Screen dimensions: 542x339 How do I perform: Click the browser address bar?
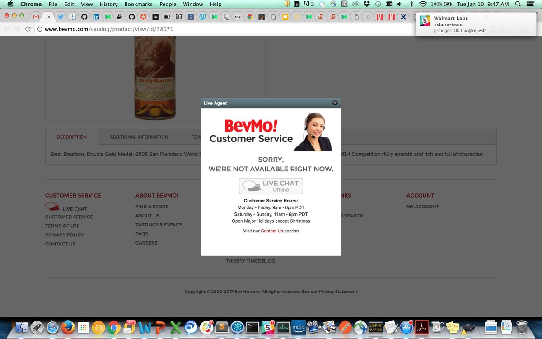[226, 29]
